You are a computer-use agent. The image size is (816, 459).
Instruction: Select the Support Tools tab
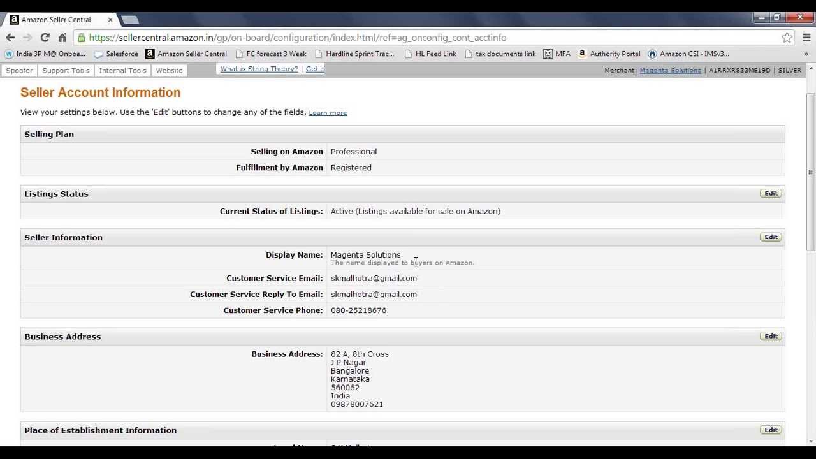[x=66, y=71]
